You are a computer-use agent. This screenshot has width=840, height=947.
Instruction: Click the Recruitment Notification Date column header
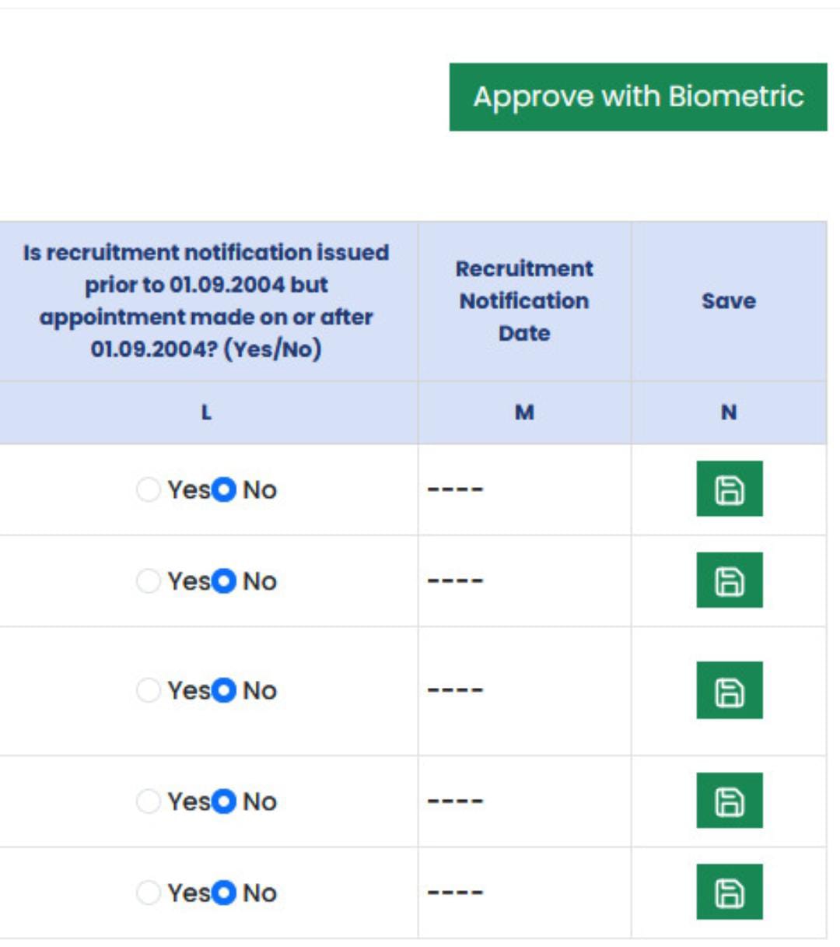pyautogui.click(x=524, y=300)
